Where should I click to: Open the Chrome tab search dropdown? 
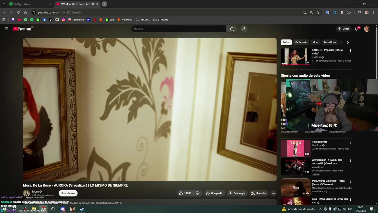(x=4, y=4)
